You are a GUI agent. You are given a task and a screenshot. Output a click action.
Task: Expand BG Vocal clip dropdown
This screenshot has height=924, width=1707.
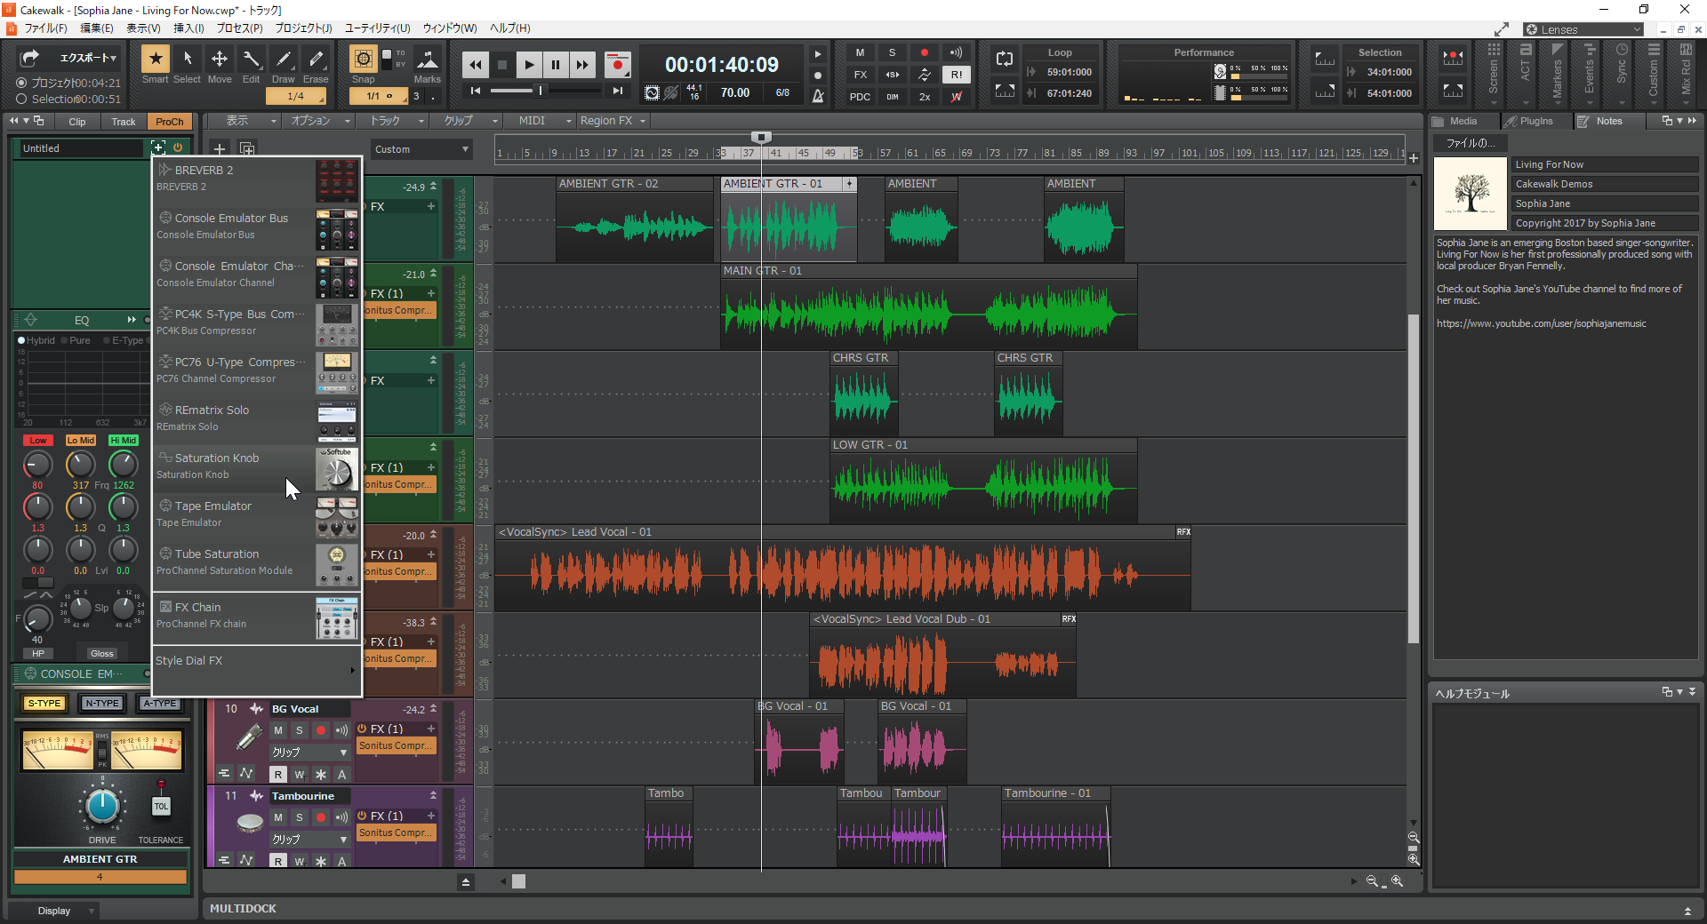pos(309,753)
